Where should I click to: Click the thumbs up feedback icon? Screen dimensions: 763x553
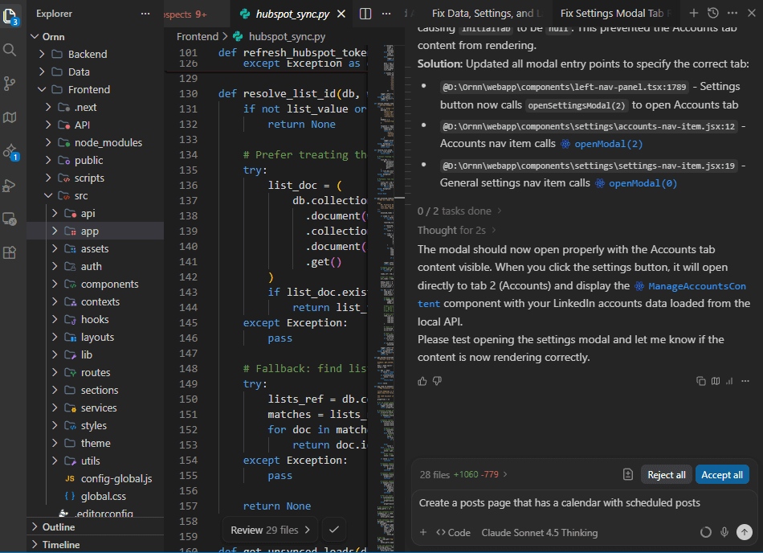(422, 381)
